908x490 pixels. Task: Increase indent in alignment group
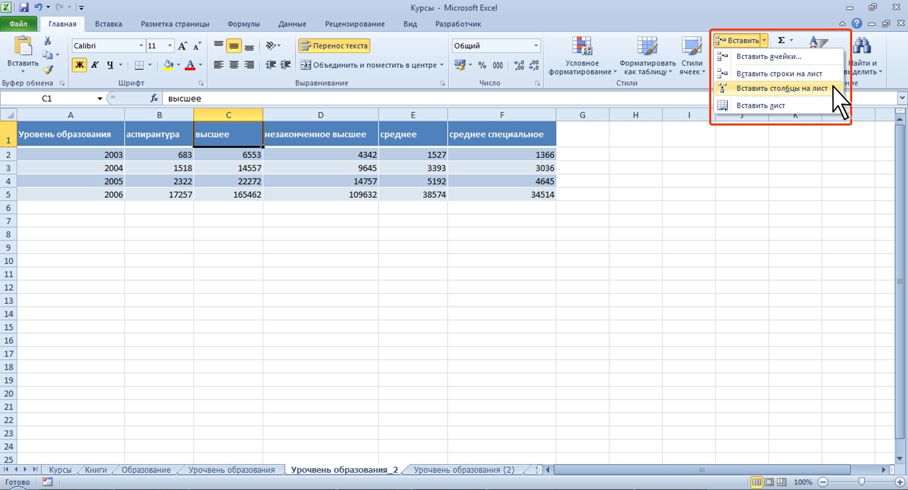pyautogui.click(x=286, y=65)
